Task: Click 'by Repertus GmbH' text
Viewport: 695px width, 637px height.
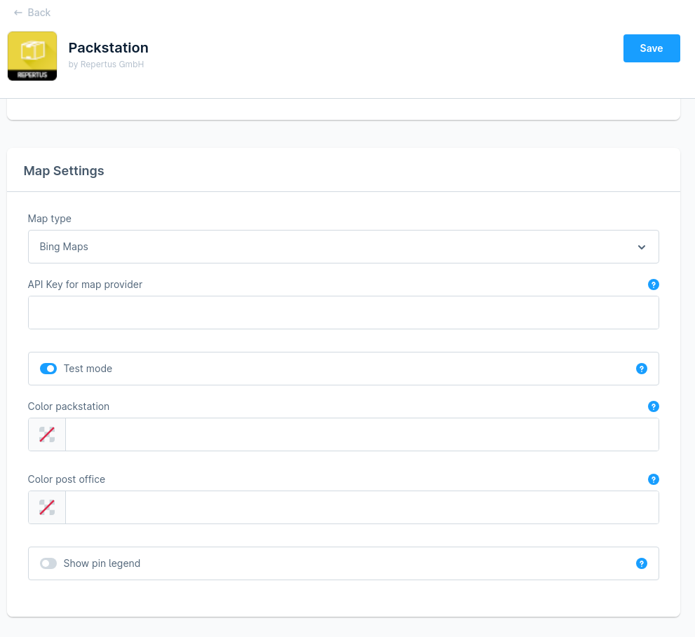Action: (106, 64)
